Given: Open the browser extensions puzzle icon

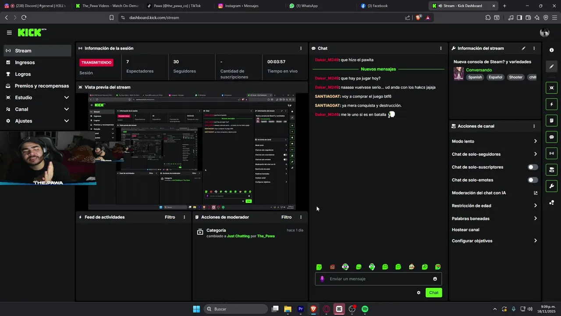Looking at the screenshot, I should click(x=488, y=18).
